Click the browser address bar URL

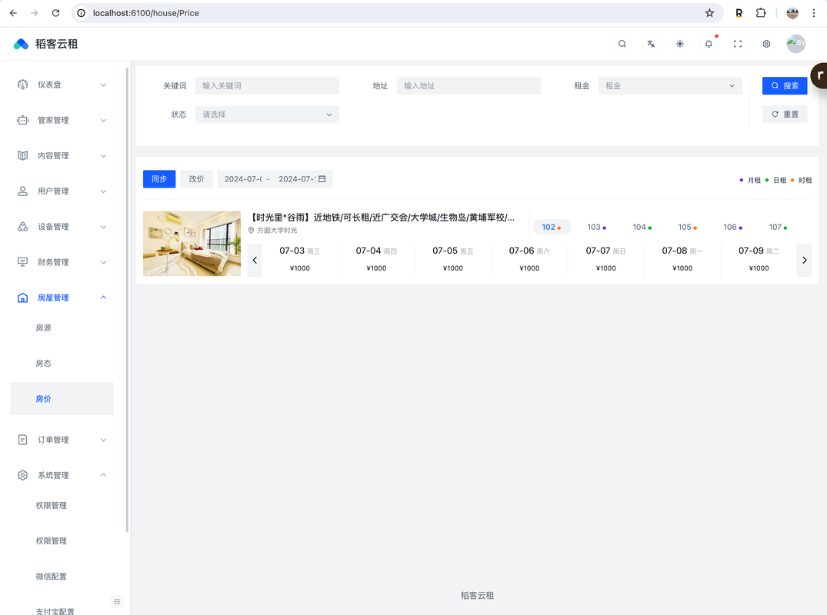tap(146, 13)
